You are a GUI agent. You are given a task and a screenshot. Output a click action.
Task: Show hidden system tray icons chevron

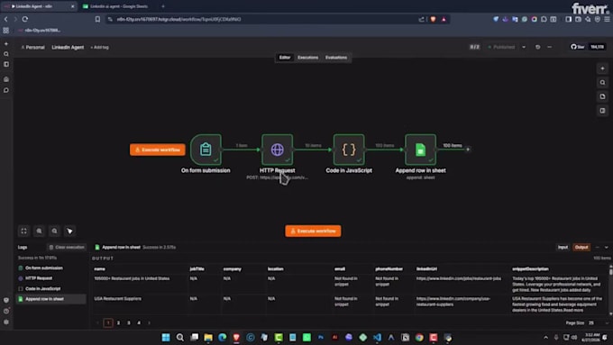545,337
